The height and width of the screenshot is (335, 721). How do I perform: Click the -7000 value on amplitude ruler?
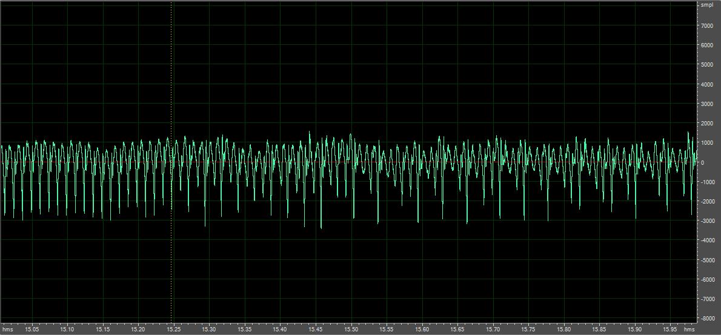click(708, 299)
